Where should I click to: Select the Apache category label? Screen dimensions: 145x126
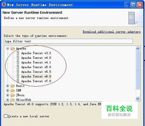click(21, 48)
